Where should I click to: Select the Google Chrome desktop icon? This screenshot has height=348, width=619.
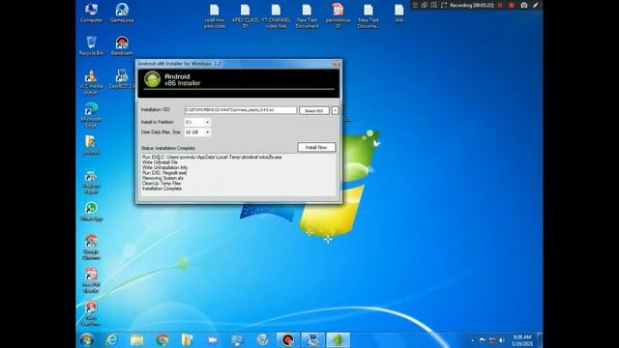[91, 246]
